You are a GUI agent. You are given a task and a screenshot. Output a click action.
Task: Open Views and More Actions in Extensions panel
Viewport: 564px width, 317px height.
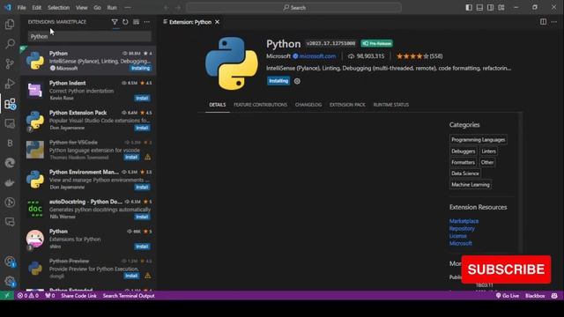pyautogui.click(x=147, y=22)
